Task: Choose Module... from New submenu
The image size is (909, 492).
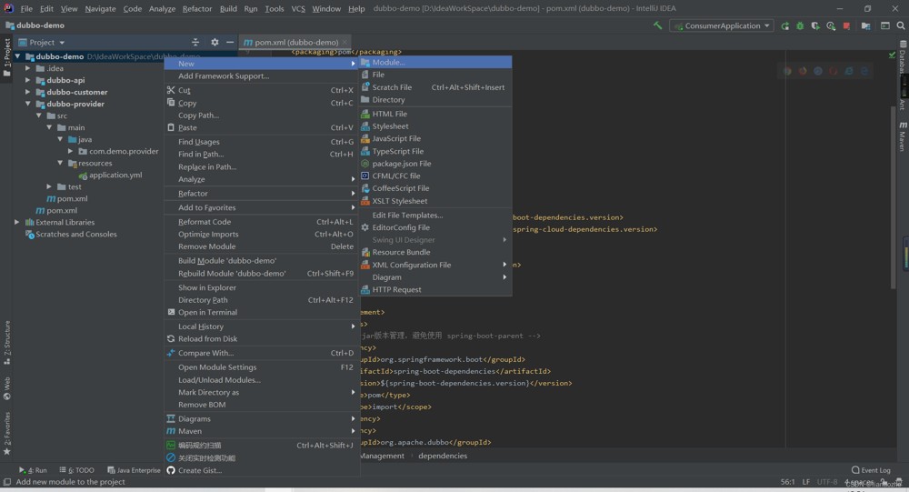Action: pyautogui.click(x=435, y=62)
